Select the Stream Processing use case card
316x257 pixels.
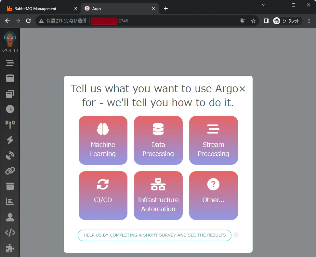213,140
